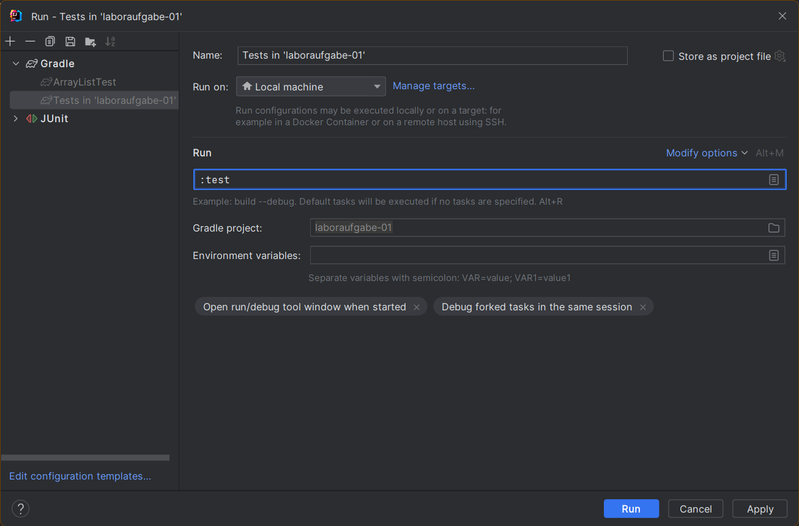This screenshot has height=526, width=799.
Task: Click the folder icon for Gradle project
Action: point(774,228)
